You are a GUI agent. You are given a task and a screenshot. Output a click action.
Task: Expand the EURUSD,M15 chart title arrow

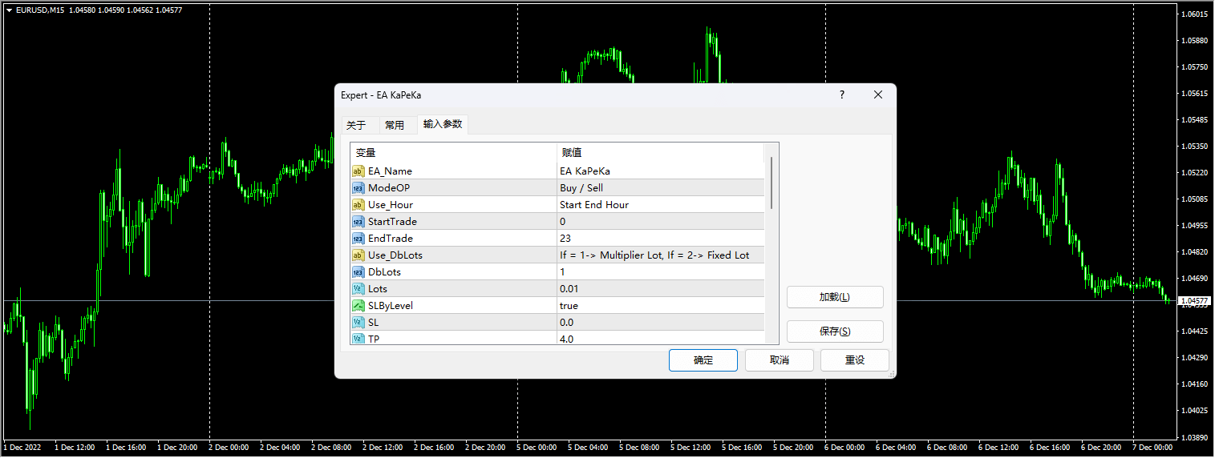tap(9, 10)
